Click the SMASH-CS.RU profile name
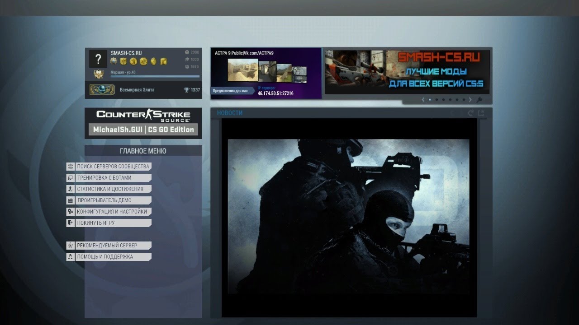579x325 pixels. click(126, 53)
